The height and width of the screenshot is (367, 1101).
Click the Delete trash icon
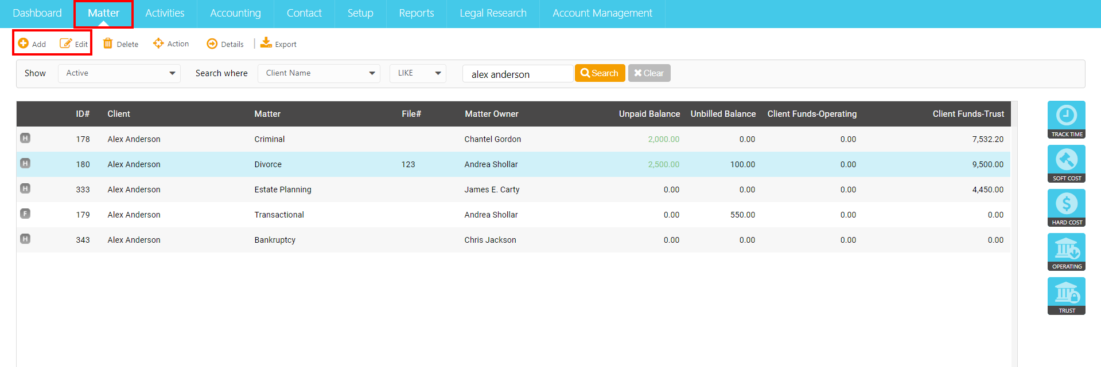coord(108,44)
